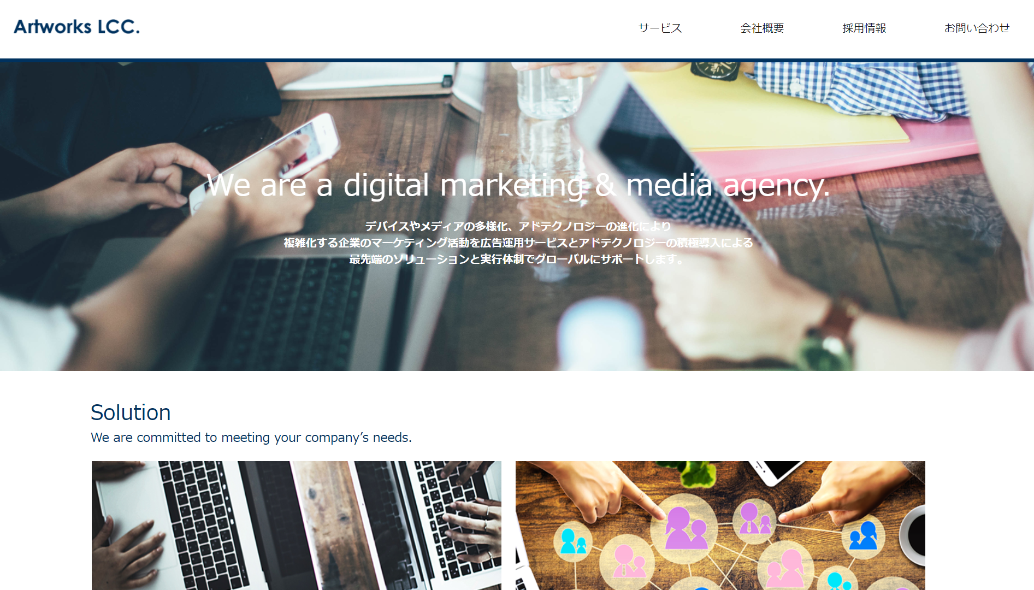
Task: Click the digital marketing hero headline
Action: [x=518, y=185]
